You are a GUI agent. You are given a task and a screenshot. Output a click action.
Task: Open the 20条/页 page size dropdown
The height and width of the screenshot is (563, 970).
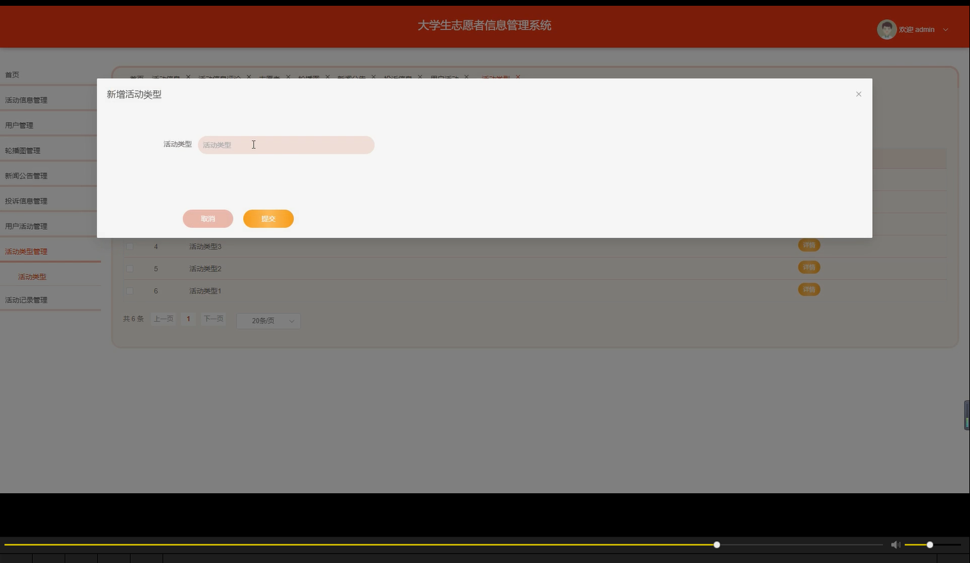269,321
